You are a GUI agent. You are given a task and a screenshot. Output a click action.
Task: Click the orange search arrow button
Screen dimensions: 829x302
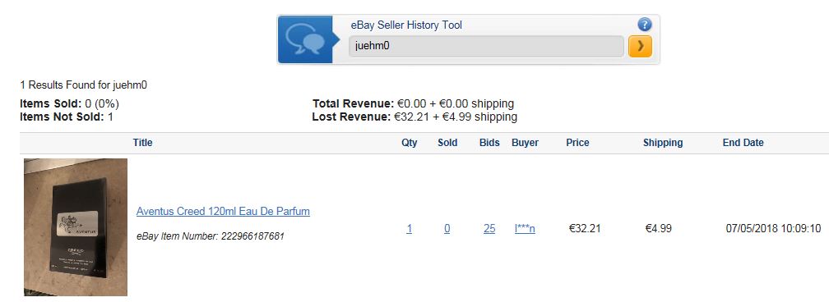(x=640, y=47)
